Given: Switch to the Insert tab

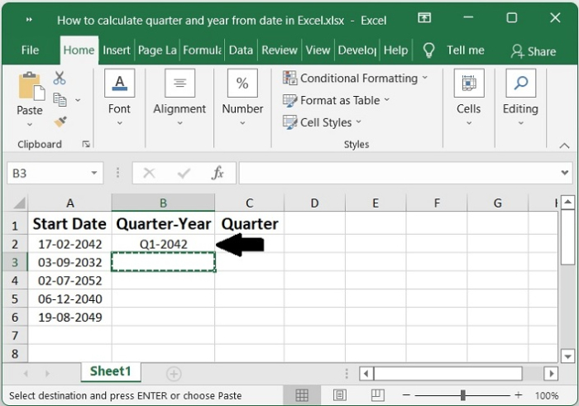Looking at the screenshot, I should [x=117, y=50].
